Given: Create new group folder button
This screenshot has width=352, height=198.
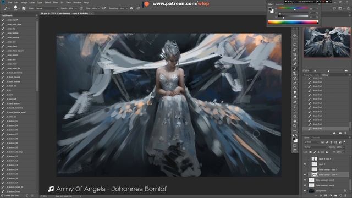Looking at the screenshot, I should [336, 196].
